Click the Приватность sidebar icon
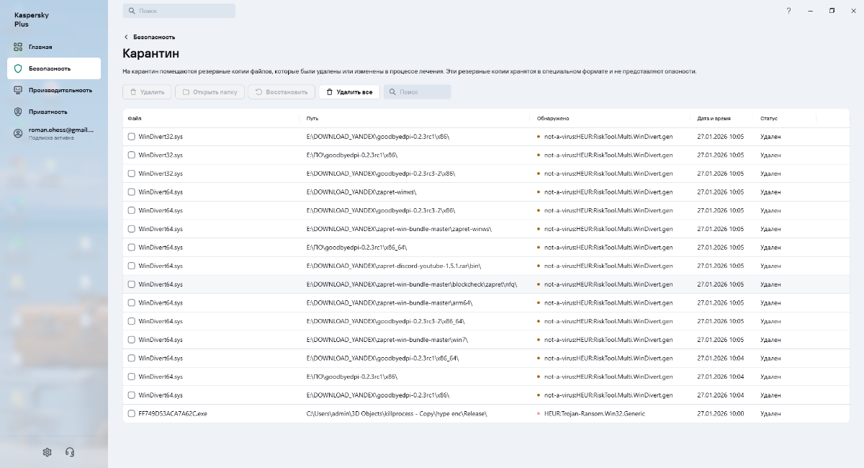This screenshot has width=864, height=468. 18,112
